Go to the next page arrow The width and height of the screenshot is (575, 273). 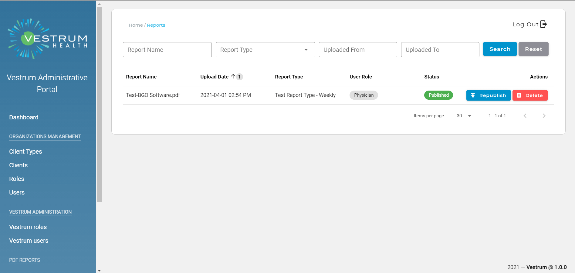coord(544,116)
